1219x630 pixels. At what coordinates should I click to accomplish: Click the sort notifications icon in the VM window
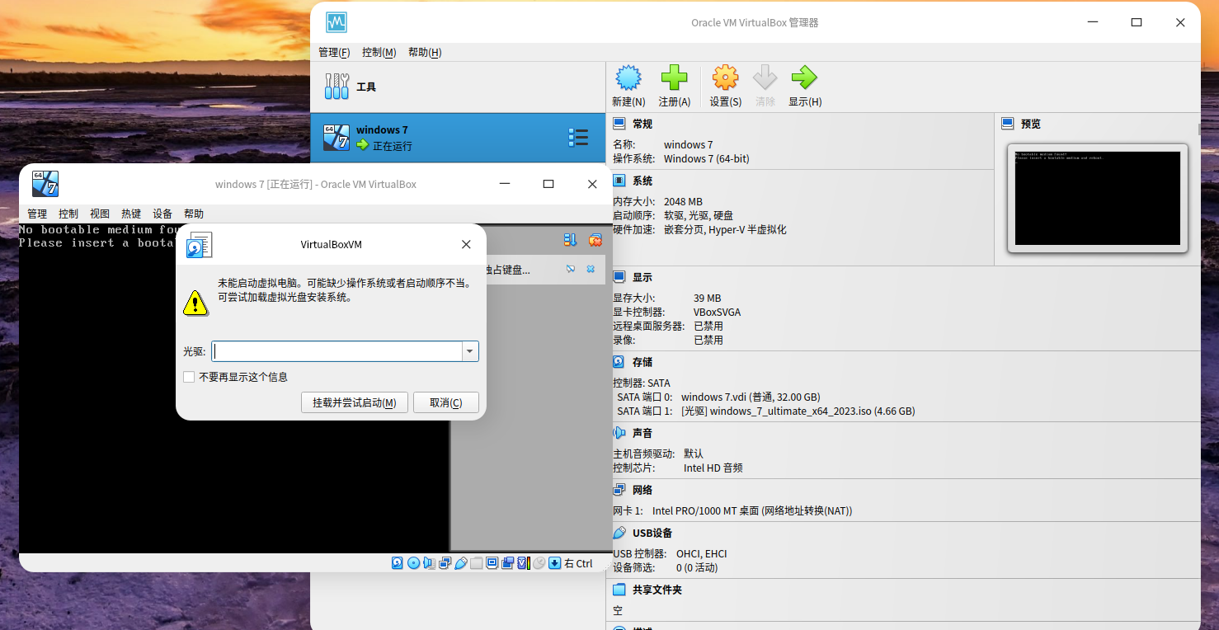pos(570,240)
